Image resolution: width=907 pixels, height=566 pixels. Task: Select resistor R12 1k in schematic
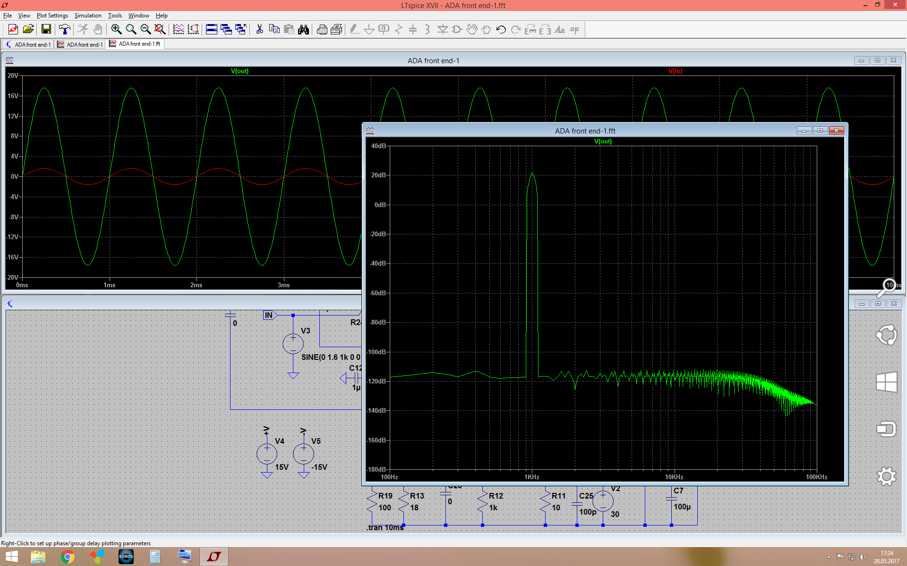tap(482, 502)
